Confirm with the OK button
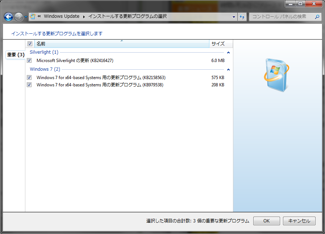Viewport: 325px width, 234px height. pyautogui.click(x=267, y=221)
